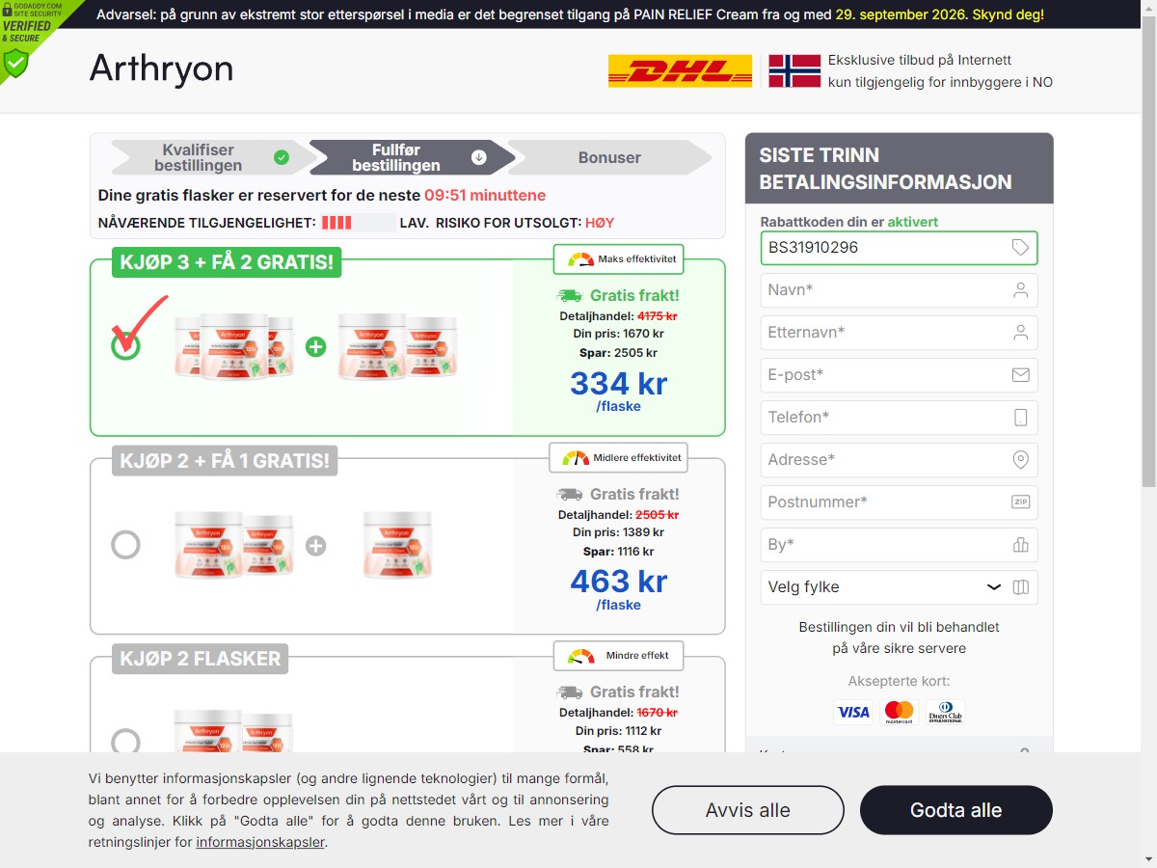1157x868 pixels.
Task: Click the map icon in Velg fylke field
Action: point(1021,587)
